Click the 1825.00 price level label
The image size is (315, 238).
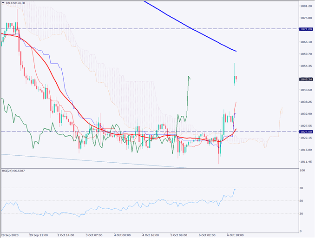[x=305, y=132]
